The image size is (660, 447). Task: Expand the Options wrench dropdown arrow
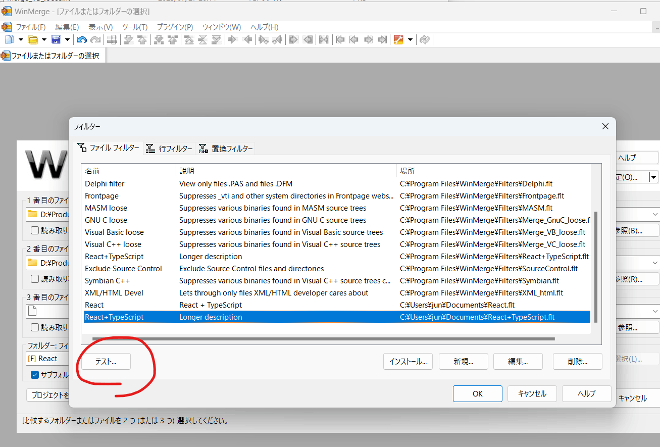pyautogui.click(x=410, y=39)
